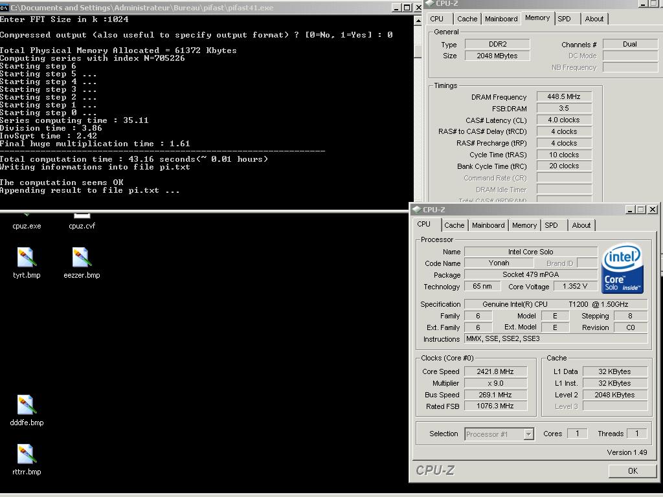
Task: Click the Multiplier x 9.0 field
Action: click(495, 383)
